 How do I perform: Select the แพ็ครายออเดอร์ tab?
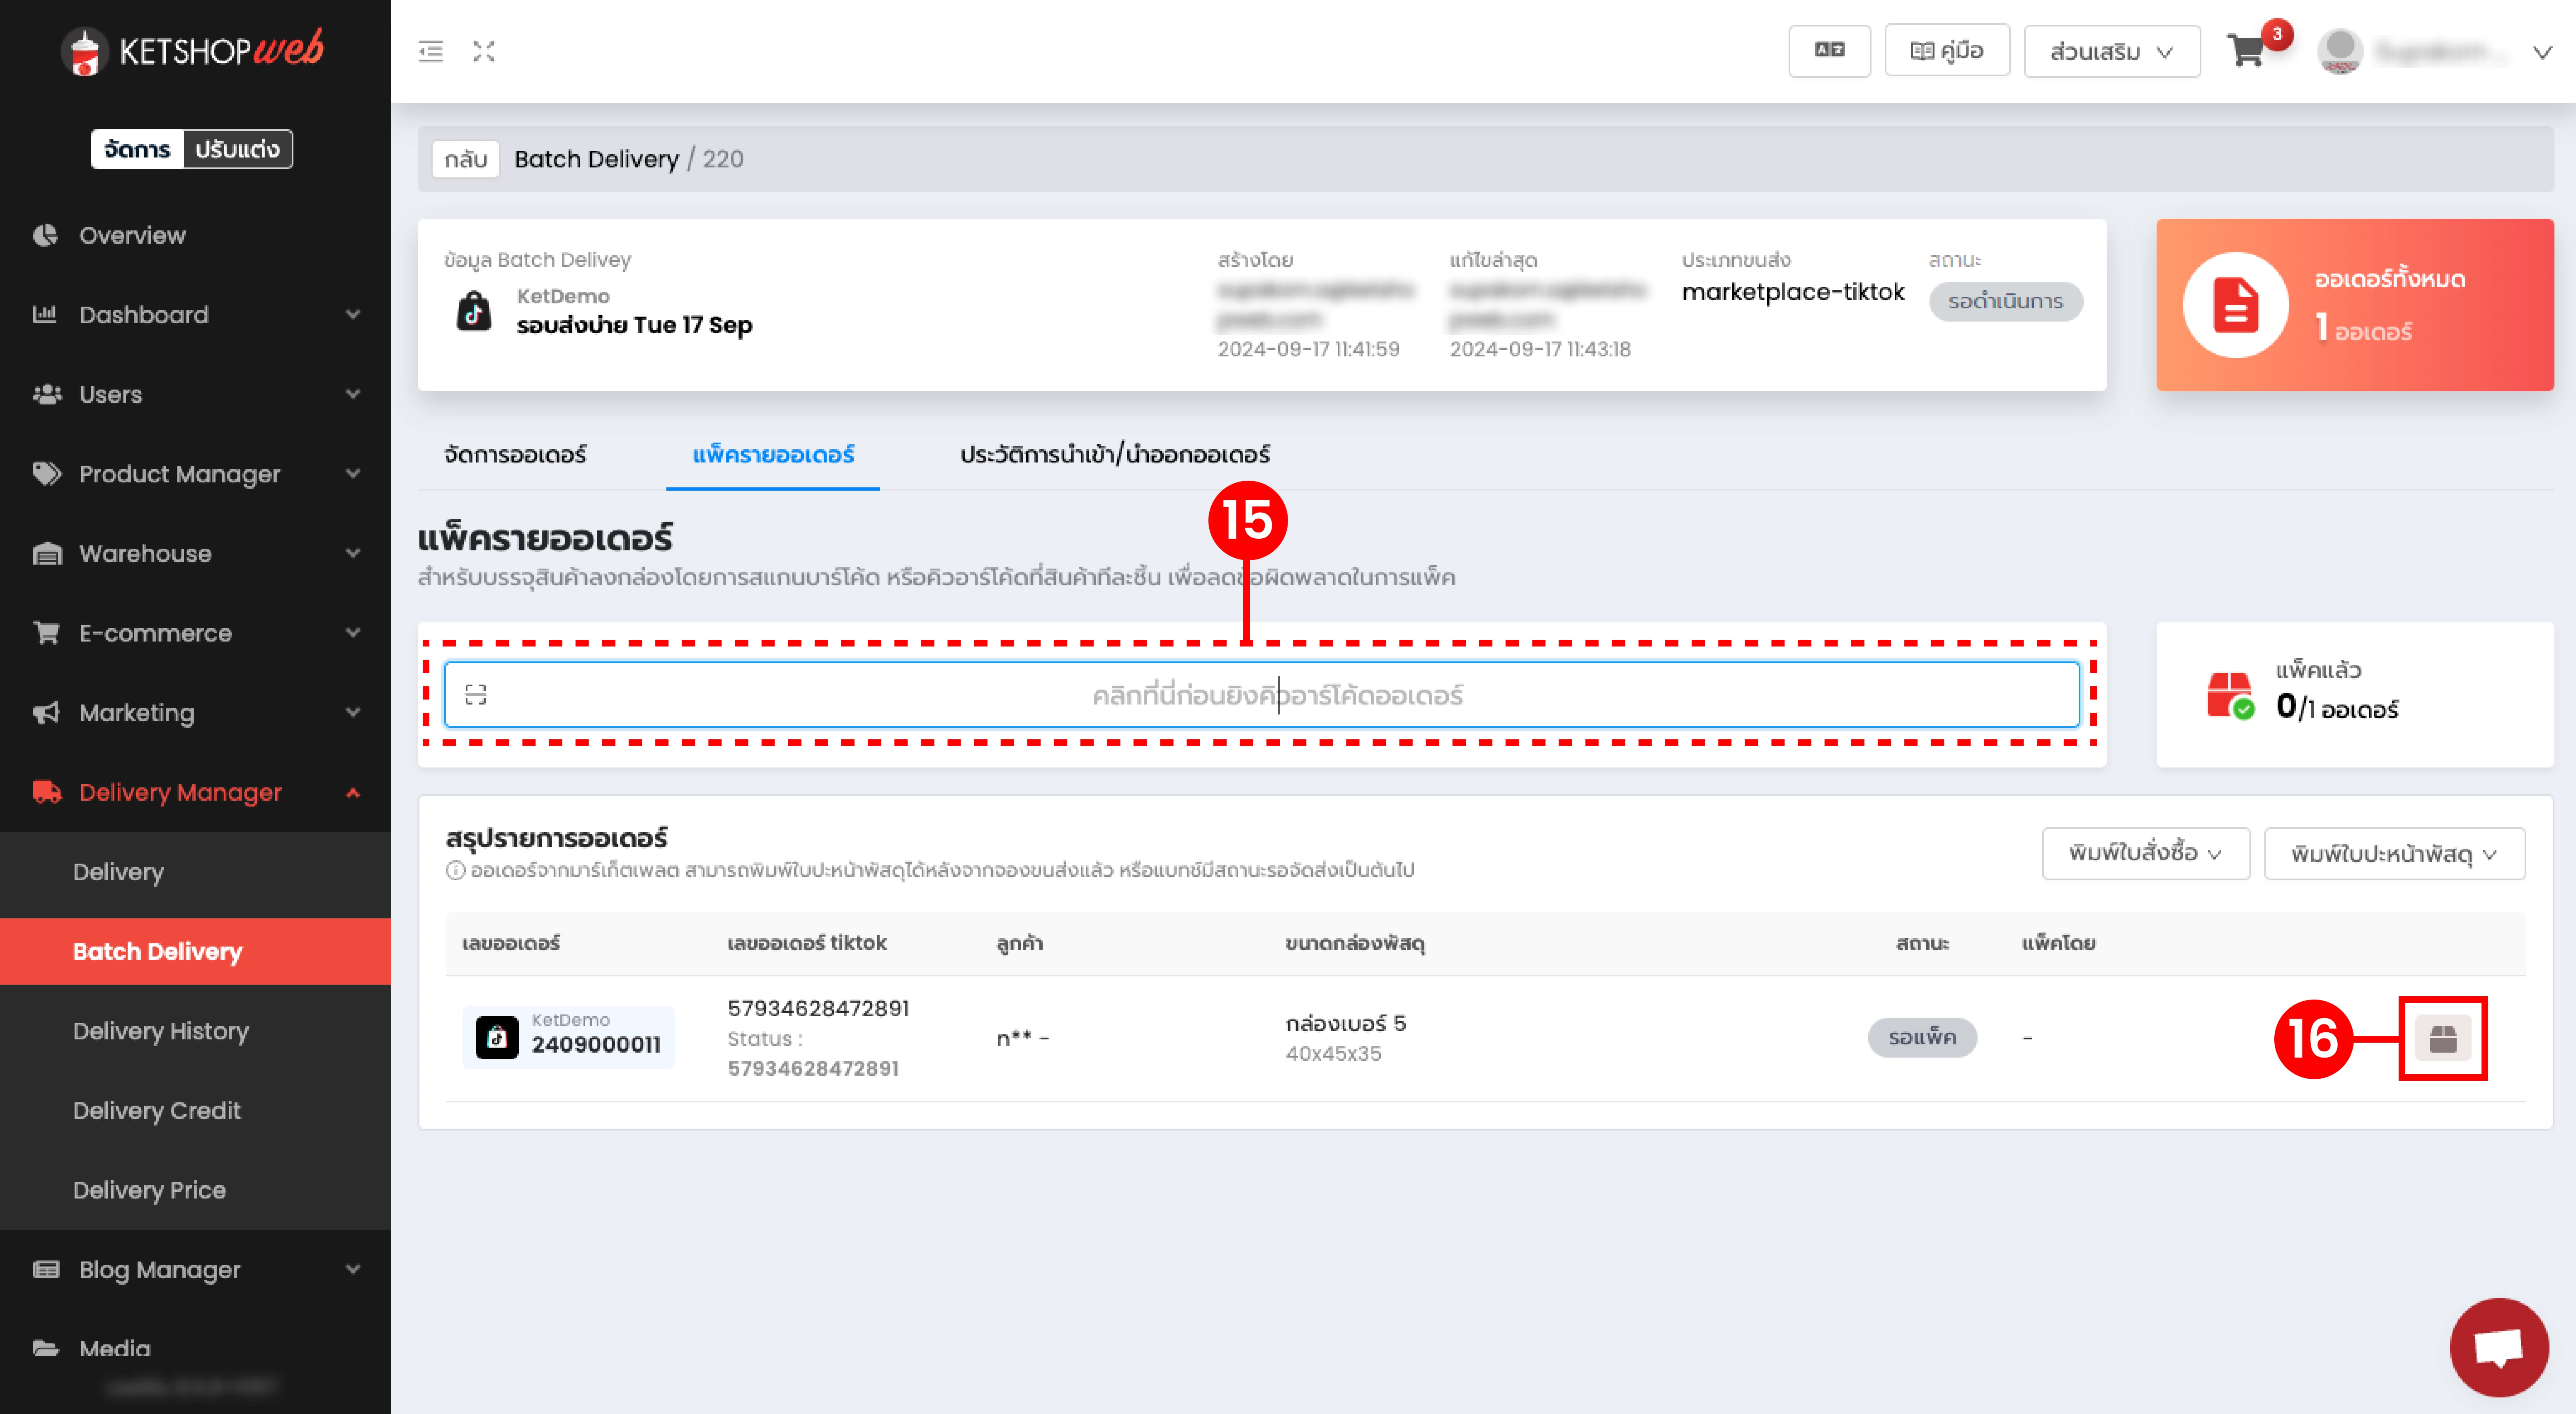pos(773,454)
